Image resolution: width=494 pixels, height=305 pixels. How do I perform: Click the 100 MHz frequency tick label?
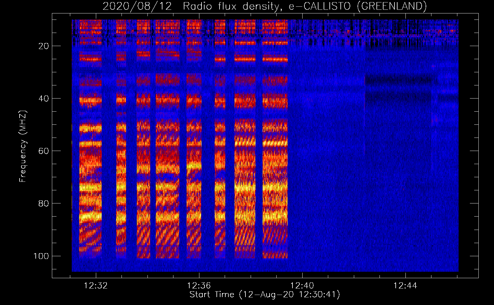pyautogui.click(x=42, y=256)
